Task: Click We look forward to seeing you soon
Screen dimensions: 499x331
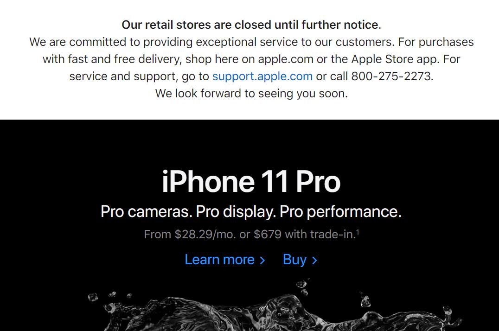Action: click(x=251, y=94)
